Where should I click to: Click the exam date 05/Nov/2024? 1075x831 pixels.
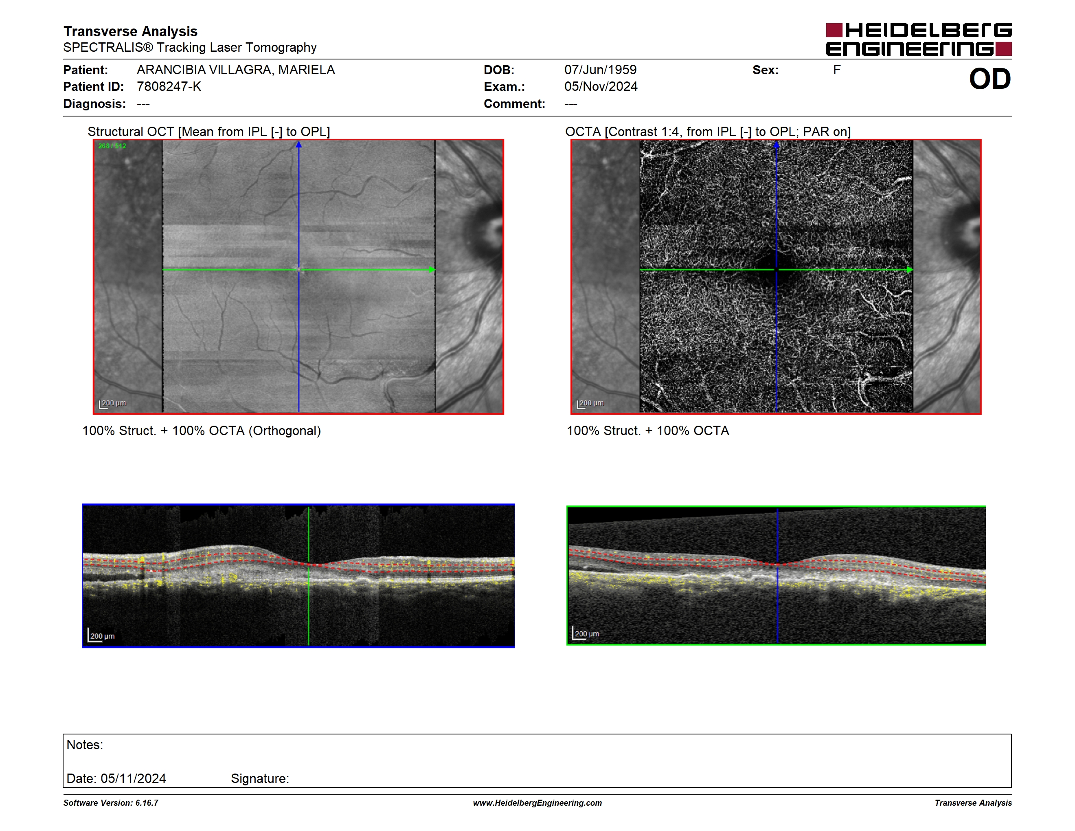click(601, 87)
